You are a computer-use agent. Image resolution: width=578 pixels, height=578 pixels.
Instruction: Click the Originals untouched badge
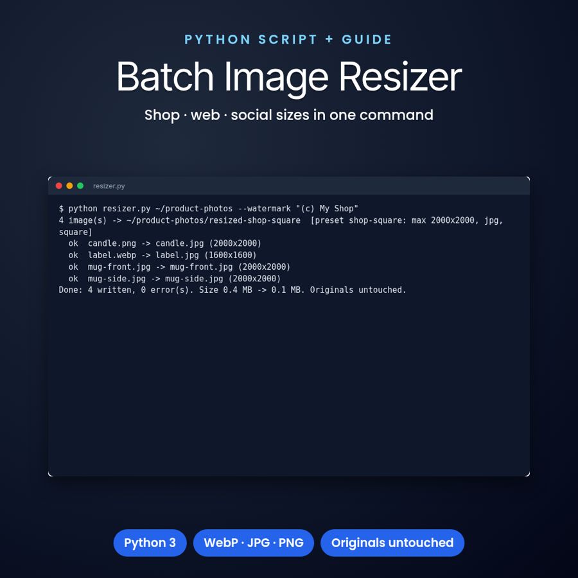tap(392, 543)
